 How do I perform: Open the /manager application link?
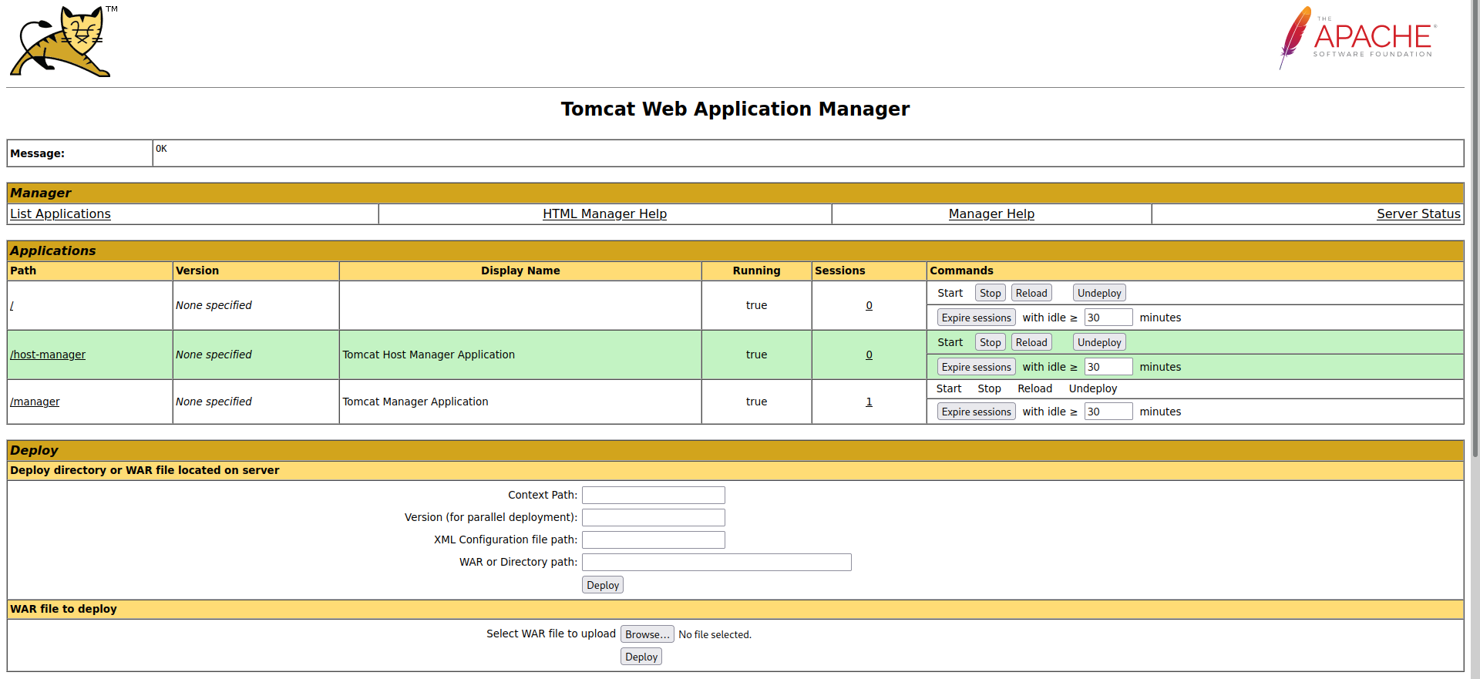(x=35, y=402)
